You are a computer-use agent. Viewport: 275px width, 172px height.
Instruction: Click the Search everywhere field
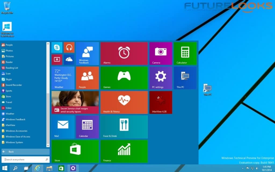tap(26, 159)
